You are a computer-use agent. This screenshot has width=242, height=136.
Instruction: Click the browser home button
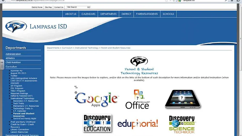click(232, 1)
